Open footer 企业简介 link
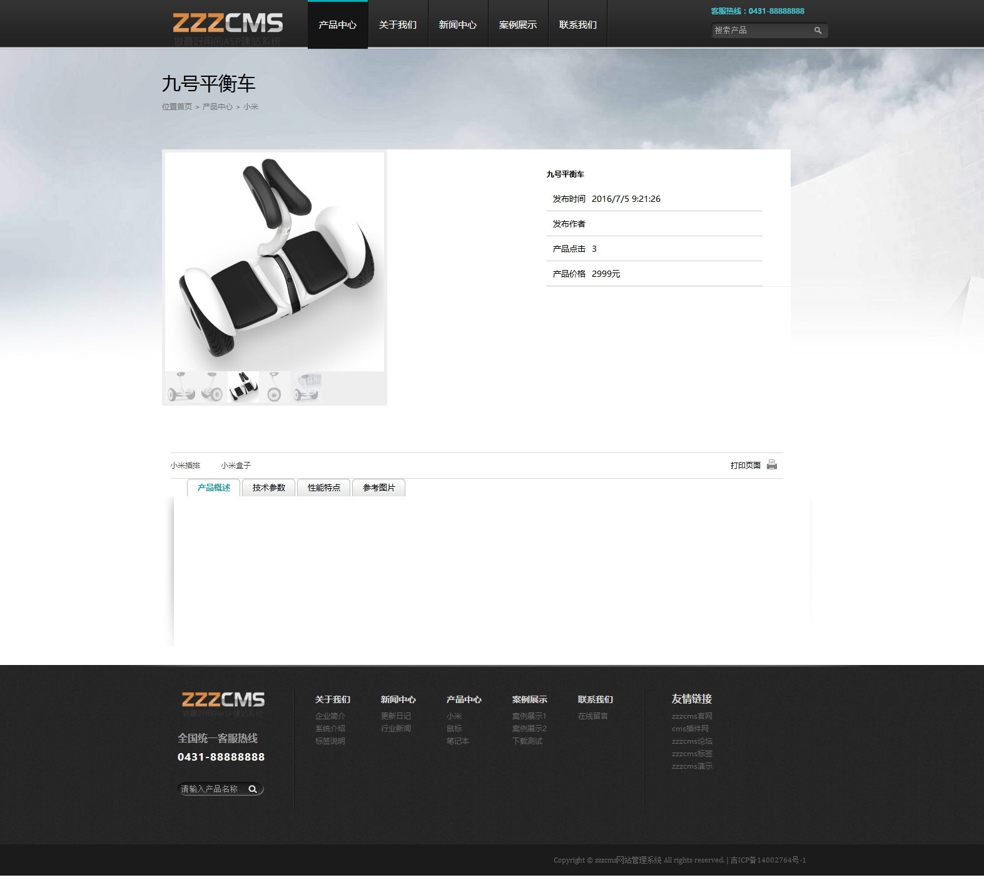The width and height of the screenshot is (984, 885). 330,716
